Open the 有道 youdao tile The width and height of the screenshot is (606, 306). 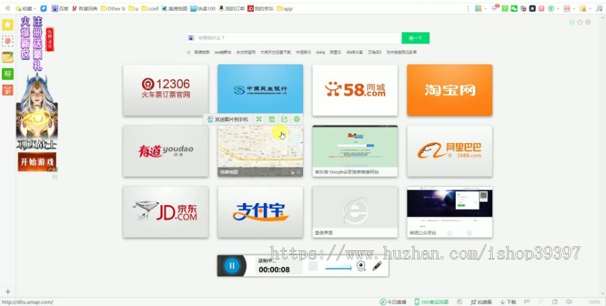(166, 151)
